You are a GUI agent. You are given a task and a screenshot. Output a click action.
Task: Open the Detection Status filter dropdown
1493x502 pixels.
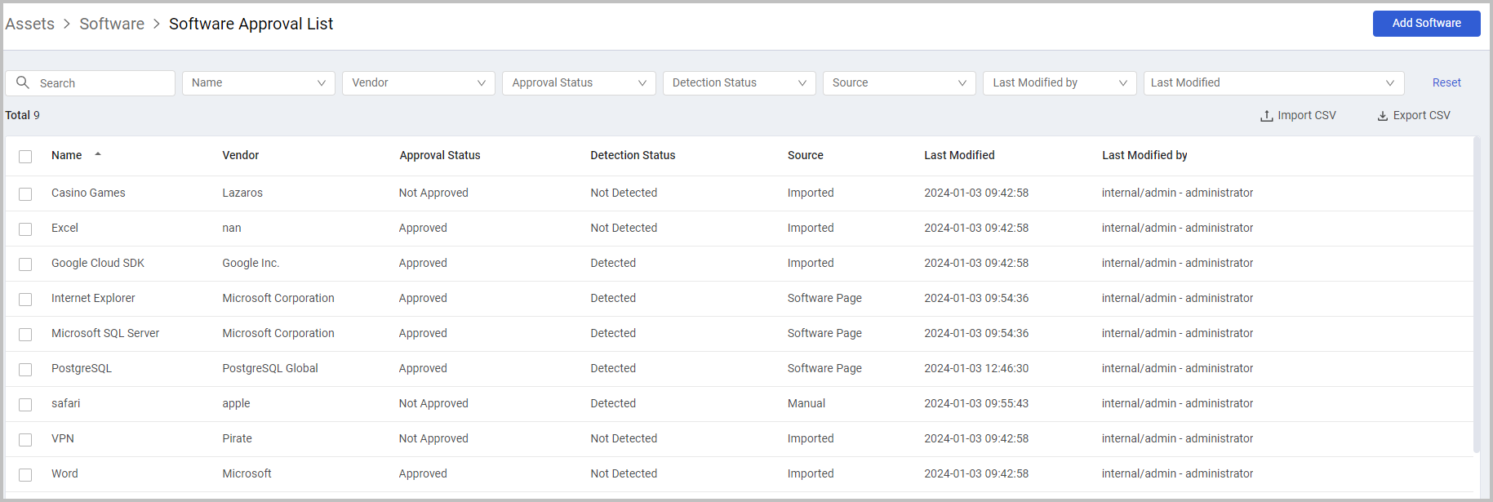(740, 82)
